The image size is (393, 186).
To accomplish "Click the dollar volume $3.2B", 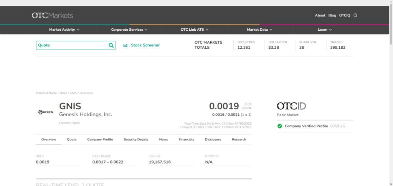I will point(274,47).
